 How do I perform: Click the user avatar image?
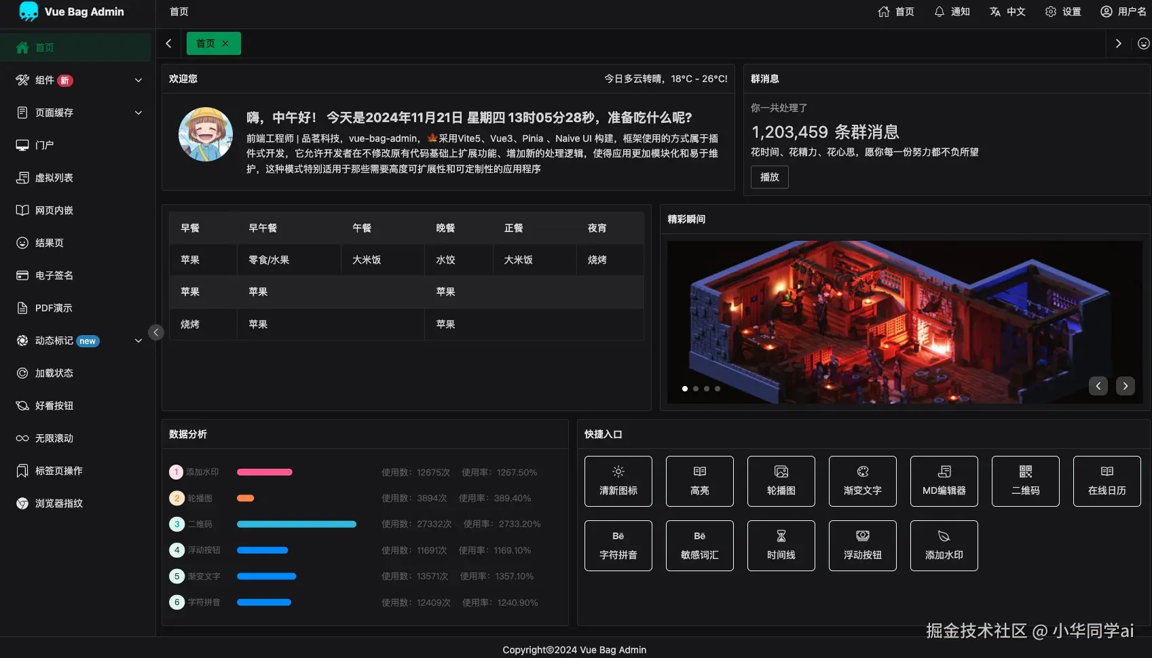pos(206,134)
